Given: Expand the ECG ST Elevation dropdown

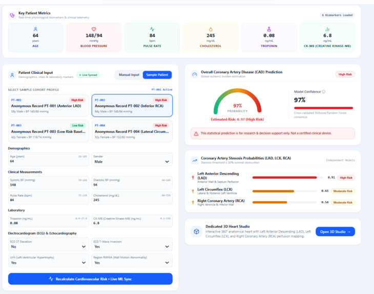Looking at the screenshot, I should click(49, 244).
